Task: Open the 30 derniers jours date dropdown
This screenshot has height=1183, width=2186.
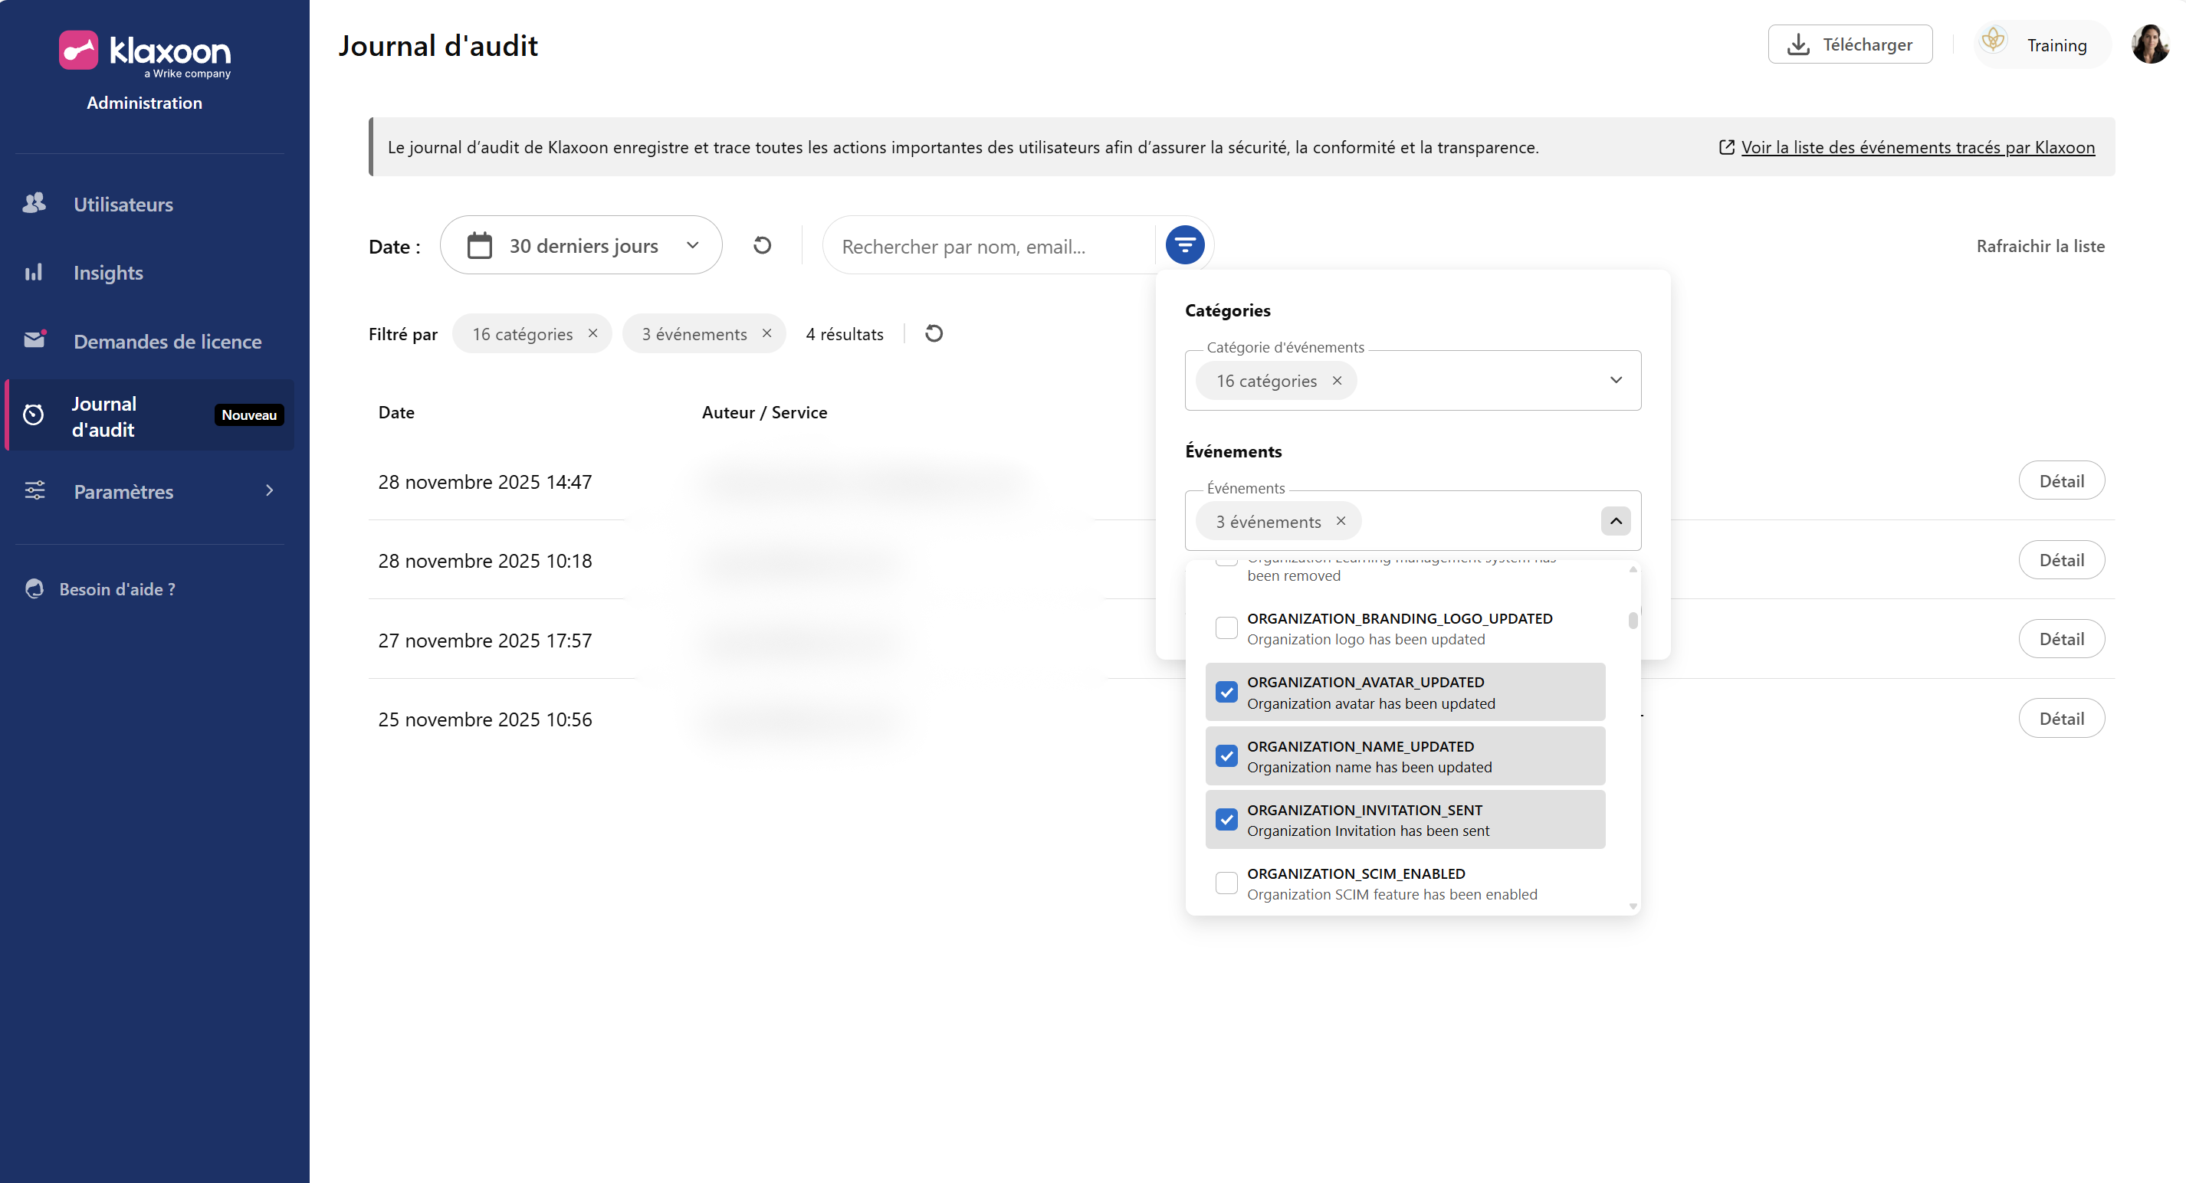Action: pos(581,245)
